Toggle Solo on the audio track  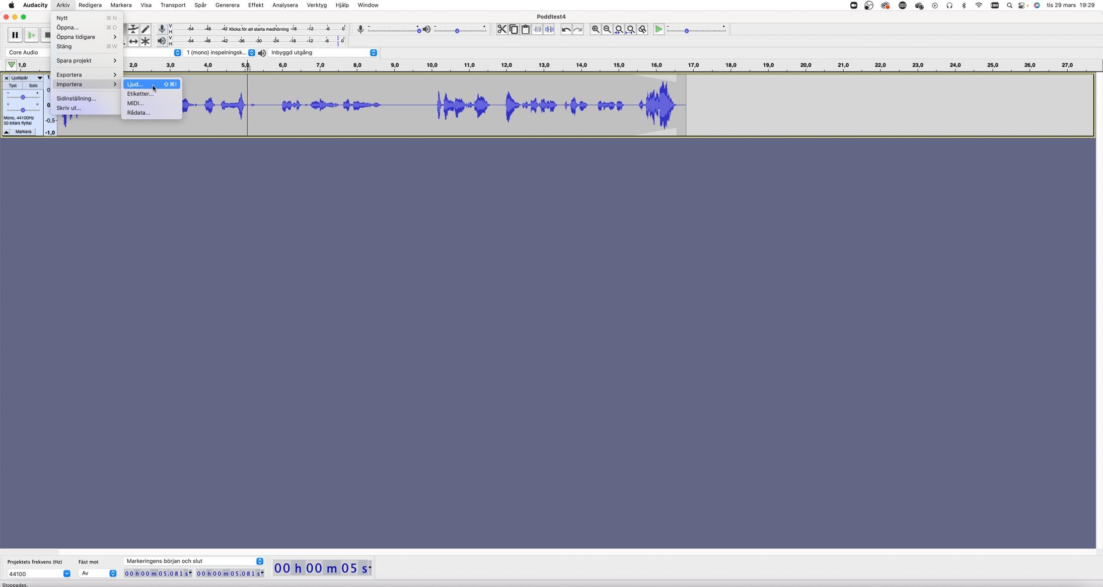click(33, 86)
